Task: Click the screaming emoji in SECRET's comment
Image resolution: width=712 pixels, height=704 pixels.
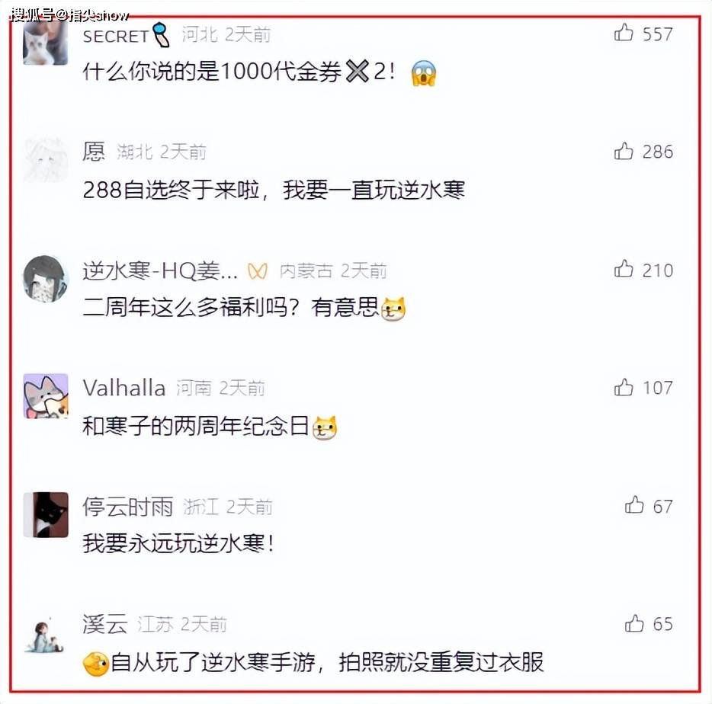Action: click(x=424, y=72)
